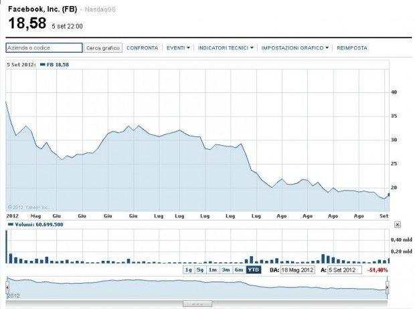The width and height of the screenshot is (415, 309).
Task: Click the DA start date field
Action: point(297,270)
